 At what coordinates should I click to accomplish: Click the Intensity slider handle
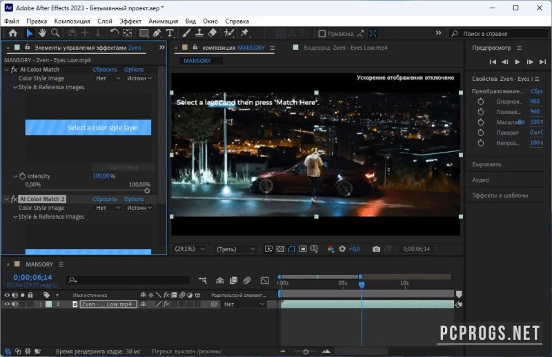(147, 191)
